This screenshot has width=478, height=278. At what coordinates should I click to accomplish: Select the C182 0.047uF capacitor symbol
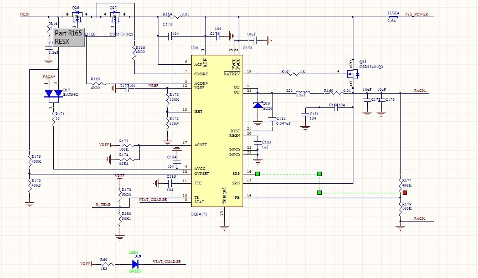(x=272, y=120)
